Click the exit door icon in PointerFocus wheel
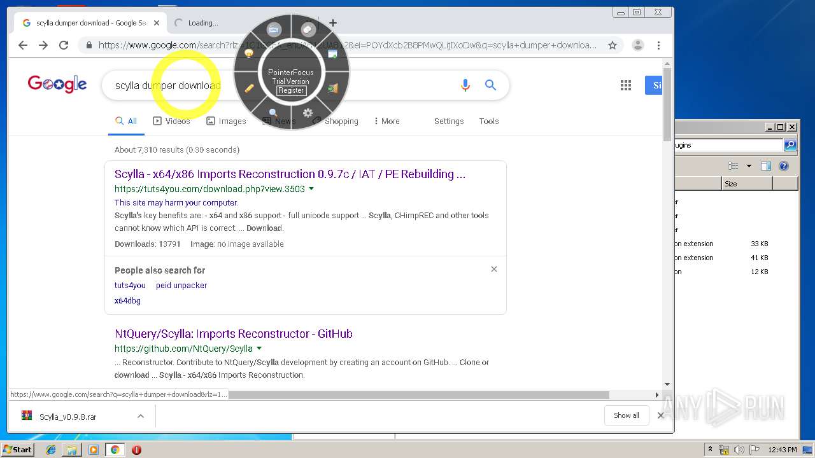Image resolution: width=815 pixels, height=458 pixels. tap(332, 88)
